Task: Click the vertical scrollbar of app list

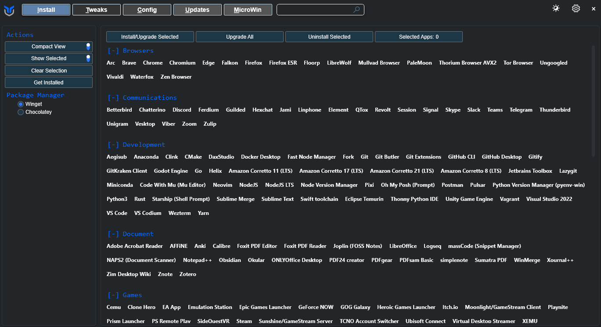Action: (593, 101)
